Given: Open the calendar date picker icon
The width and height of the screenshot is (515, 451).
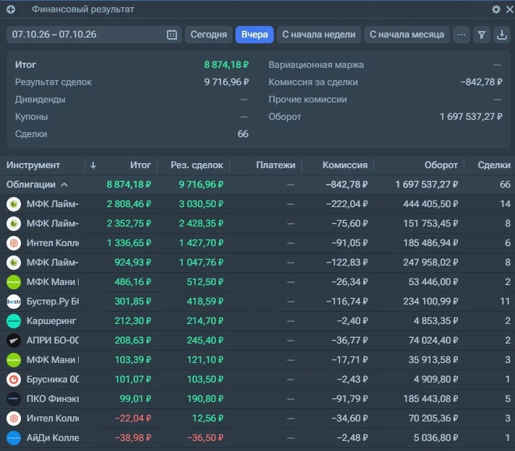Looking at the screenshot, I should [x=172, y=35].
